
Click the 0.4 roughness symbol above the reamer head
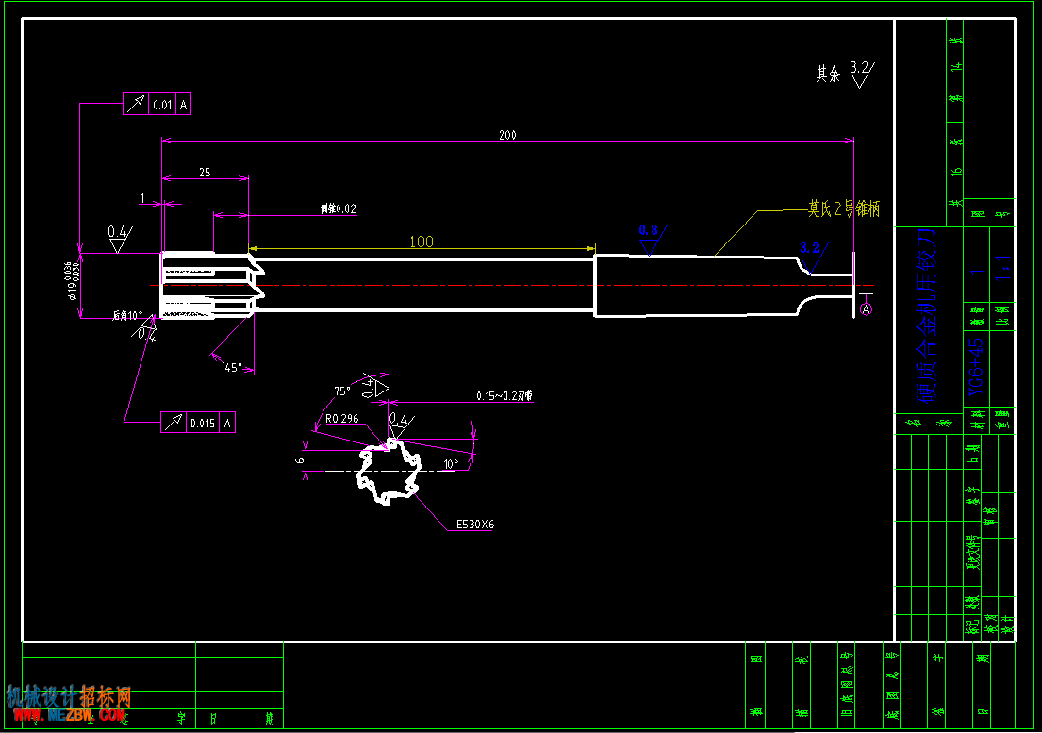click(120, 236)
